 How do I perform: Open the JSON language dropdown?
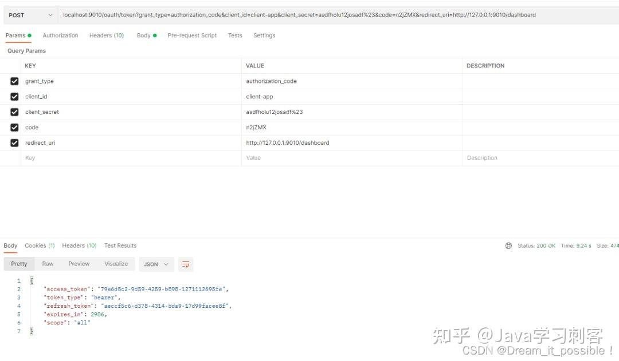point(156,264)
